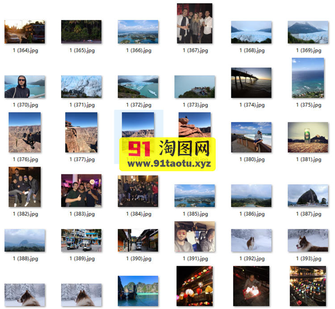Click the 1 (391).jpg car selfie thumbnail
The height and width of the screenshot is (309, 335).
click(195, 236)
